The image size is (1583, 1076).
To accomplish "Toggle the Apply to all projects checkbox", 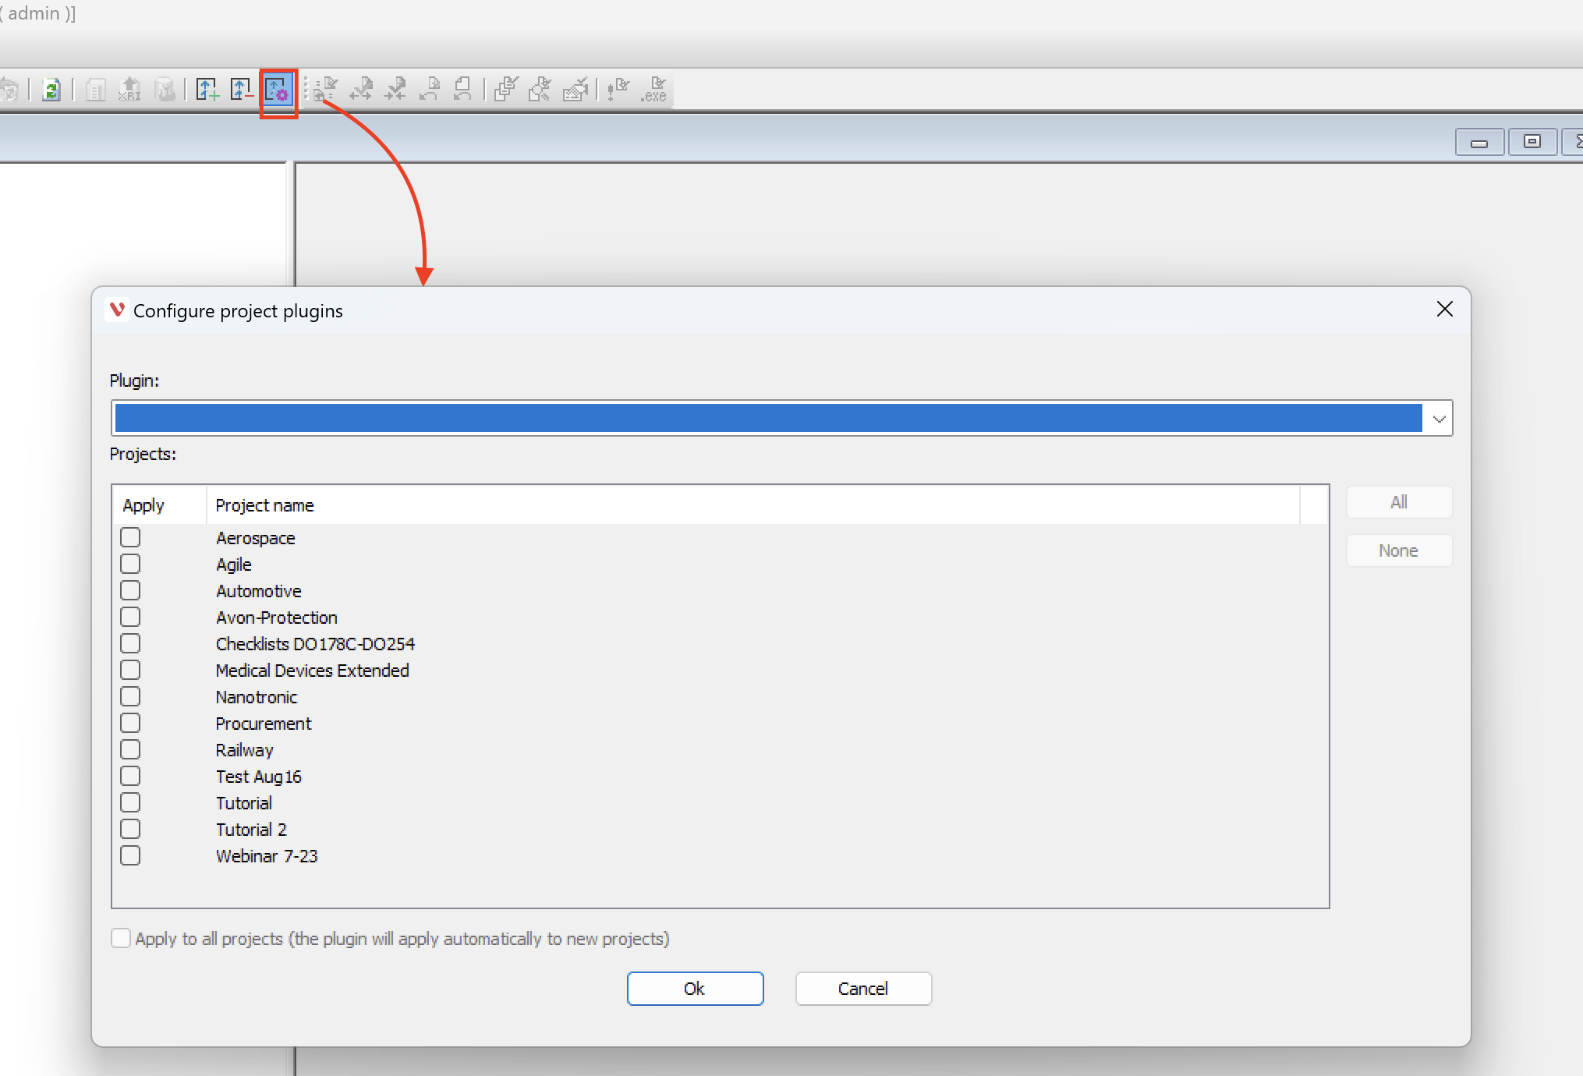I will coord(121,938).
